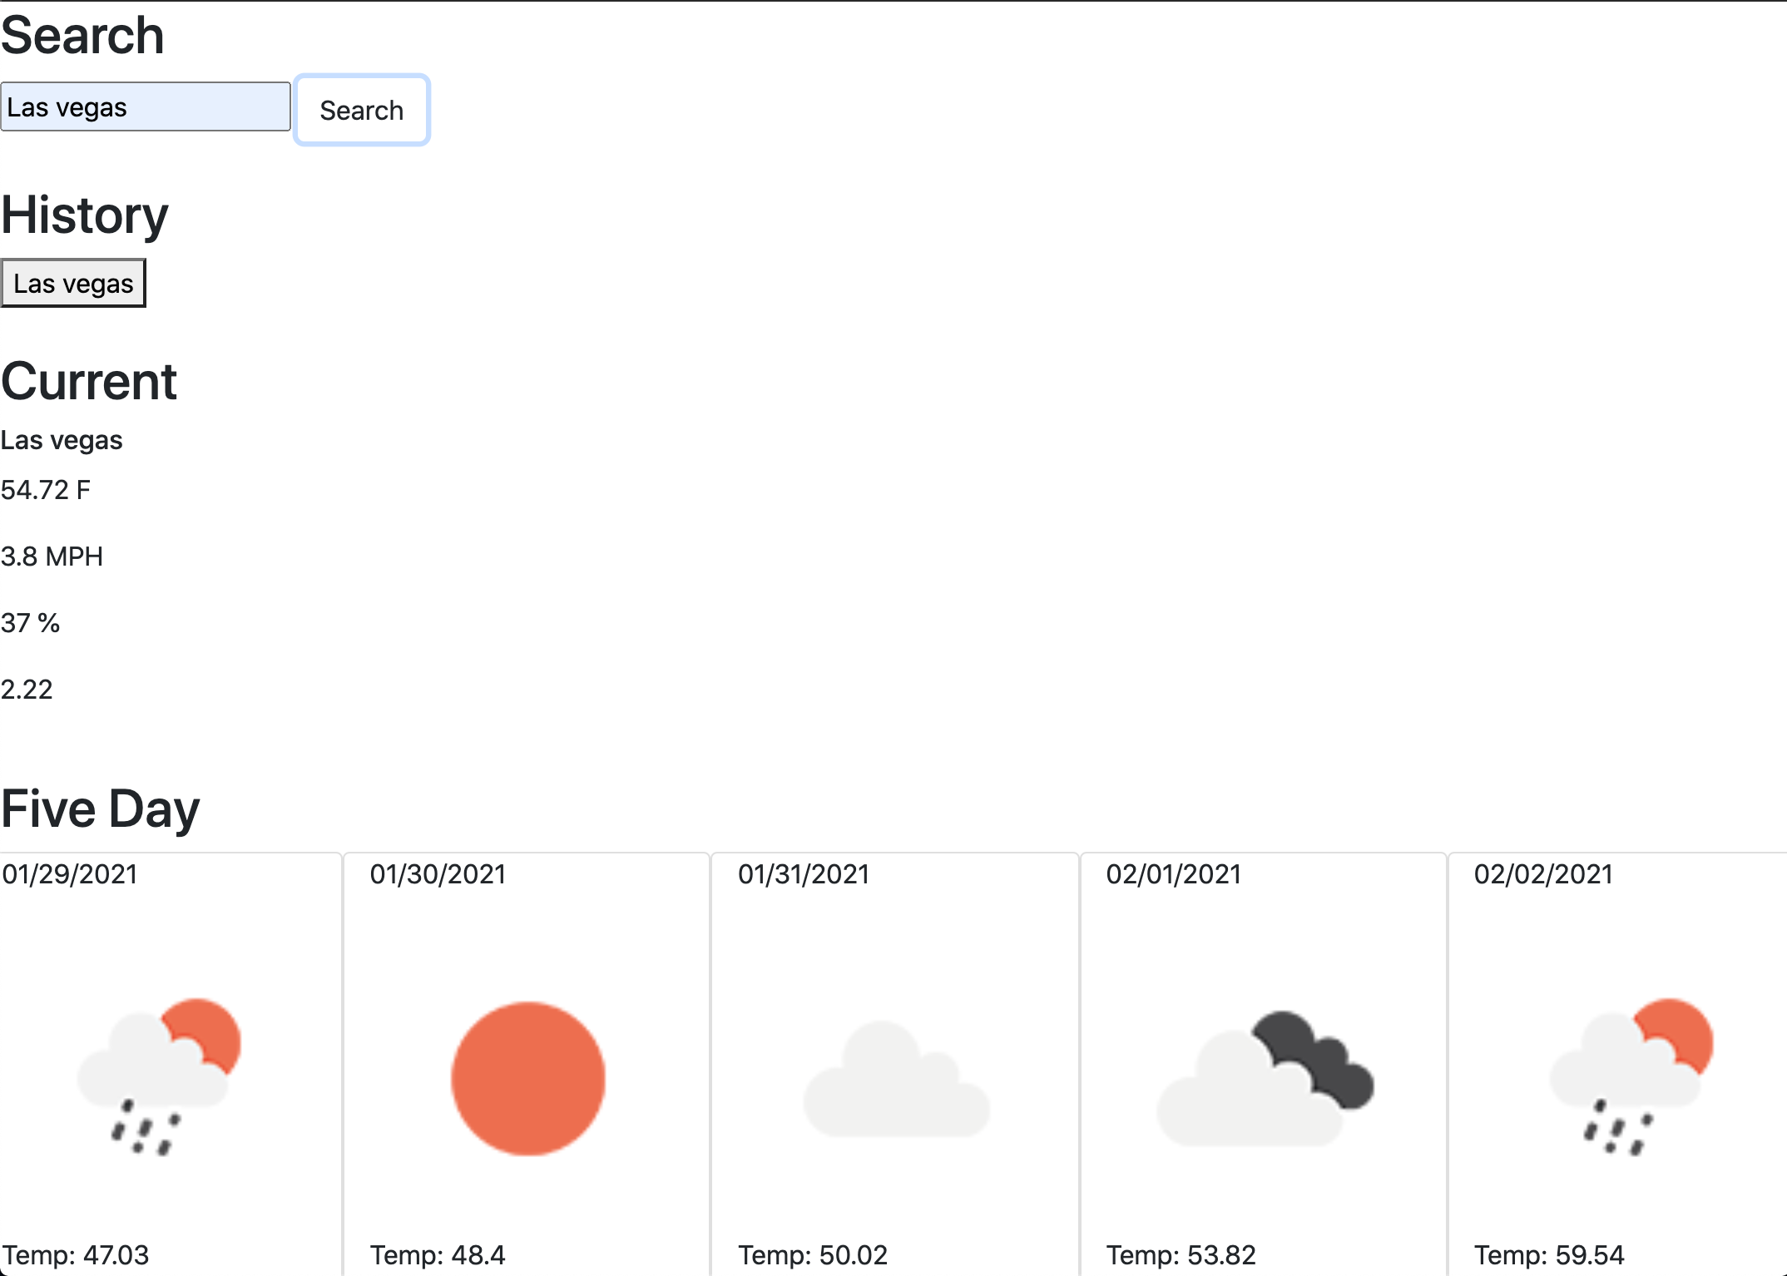Click the Temp: 53.82 label
Image resolution: width=1787 pixels, height=1276 pixels.
[x=1181, y=1254]
